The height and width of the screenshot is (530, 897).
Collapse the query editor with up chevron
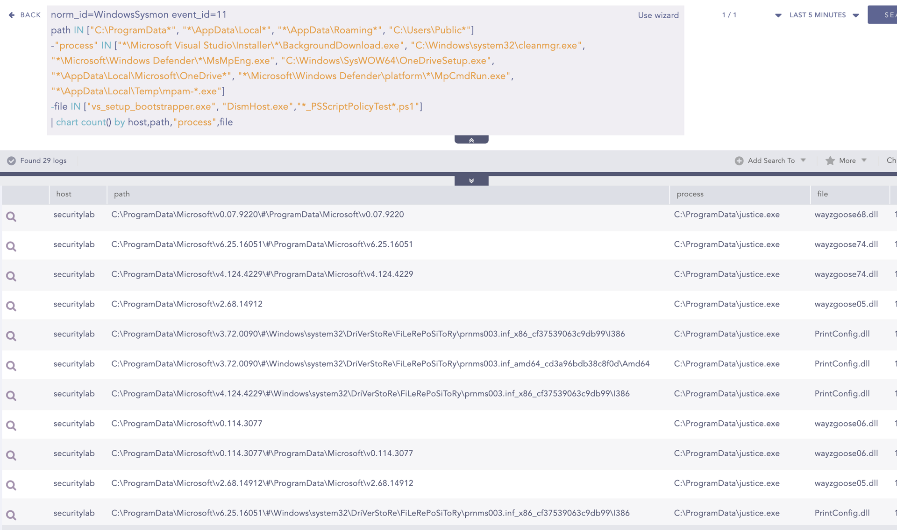point(471,140)
